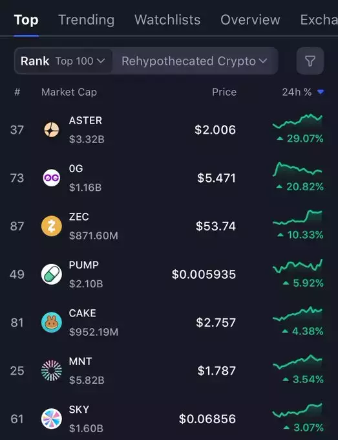Tap the PUMP pill logo
This screenshot has width=338, height=440.
pyautogui.click(x=52, y=274)
